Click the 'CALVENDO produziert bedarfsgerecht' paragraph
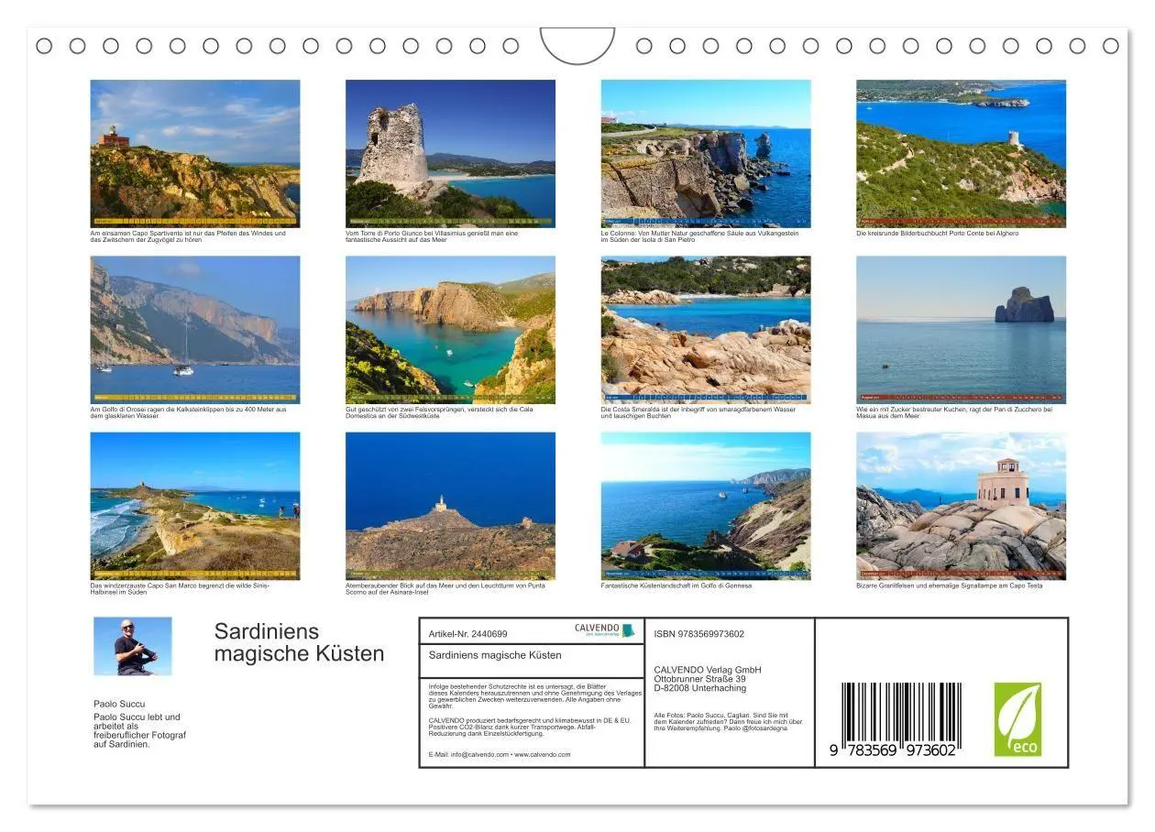The width and height of the screenshot is (1155, 832). pyautogui.click(x=530, y=727)
